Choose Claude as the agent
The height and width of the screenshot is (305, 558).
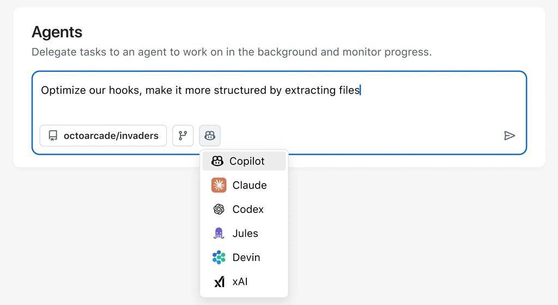250,185
